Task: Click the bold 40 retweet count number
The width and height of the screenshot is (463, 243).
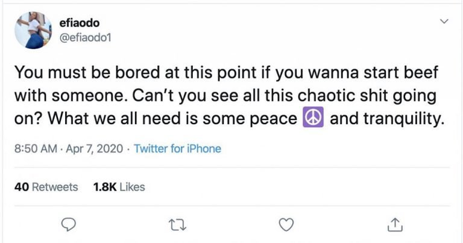Action: coord(22,187)
